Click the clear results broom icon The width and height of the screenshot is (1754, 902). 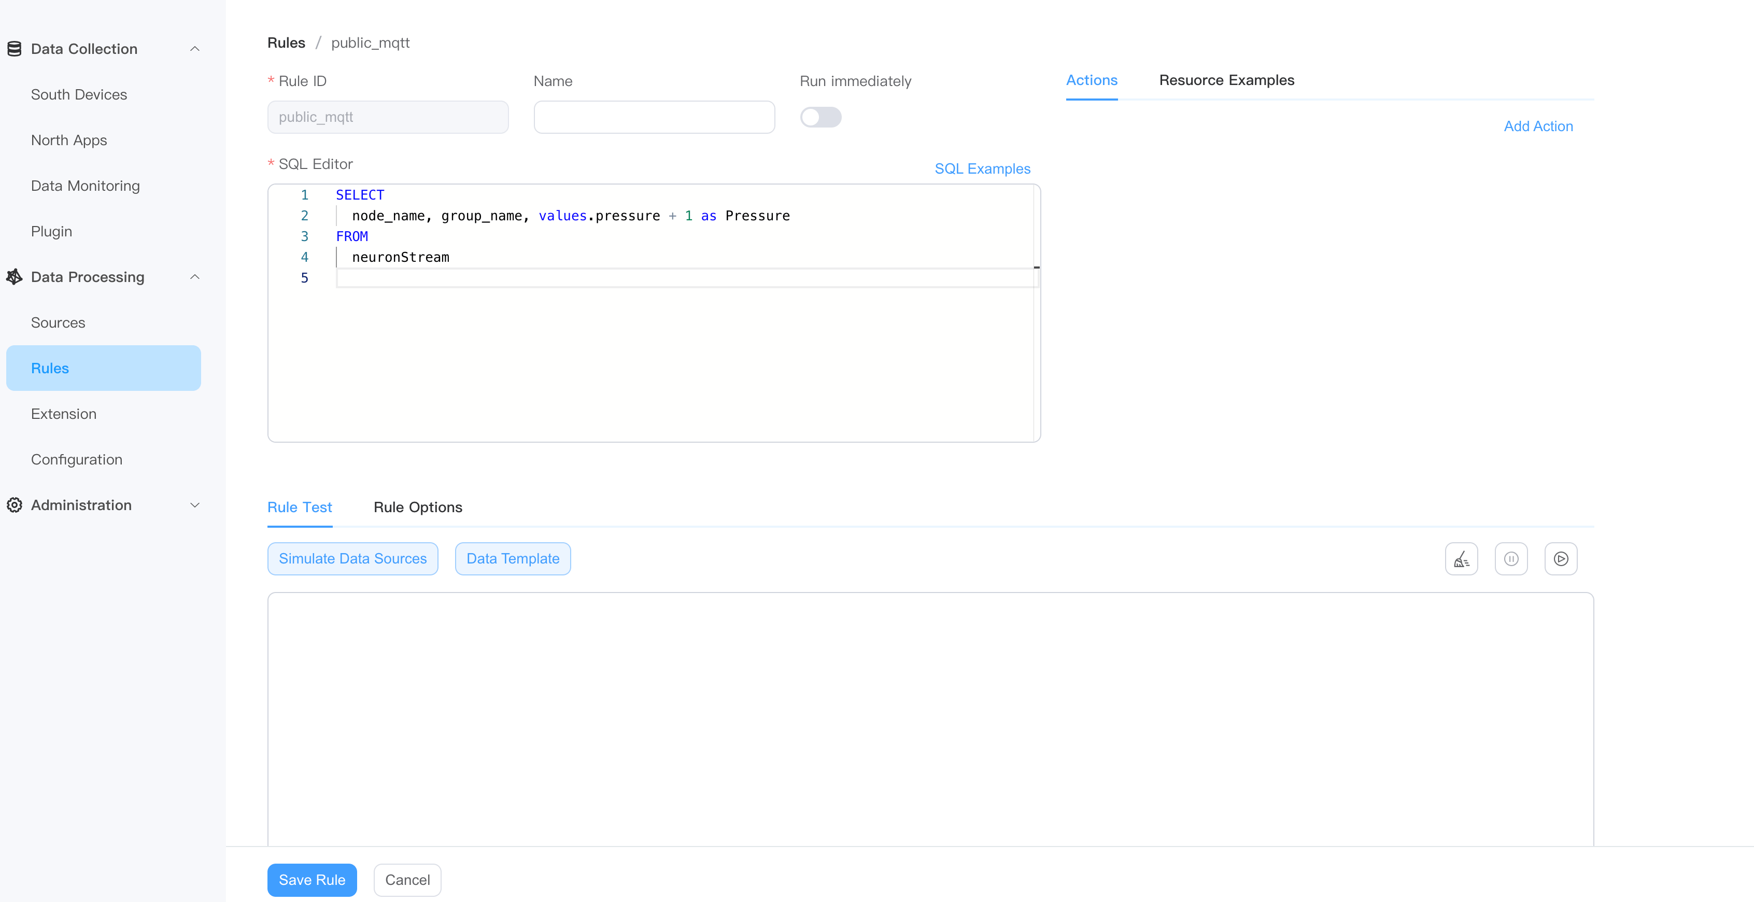(x=1461, y=559)
